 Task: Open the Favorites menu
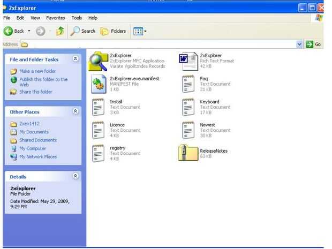(56, 18)
